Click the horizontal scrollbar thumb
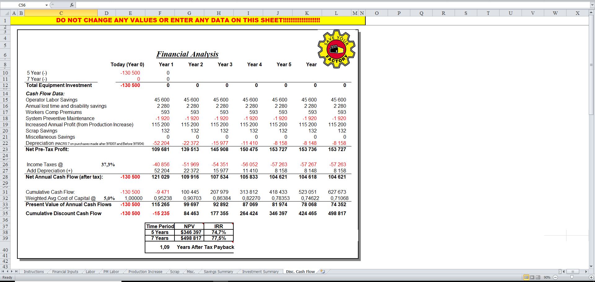The width and height of the screenshot is (595, 282). [x=573, y=271]
